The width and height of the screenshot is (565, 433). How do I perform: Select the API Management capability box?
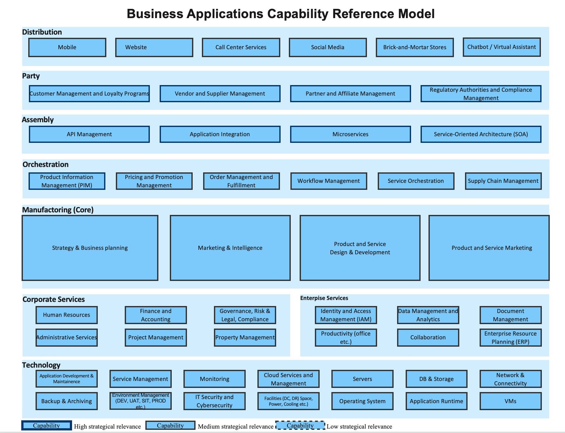(x=89, y=134)
